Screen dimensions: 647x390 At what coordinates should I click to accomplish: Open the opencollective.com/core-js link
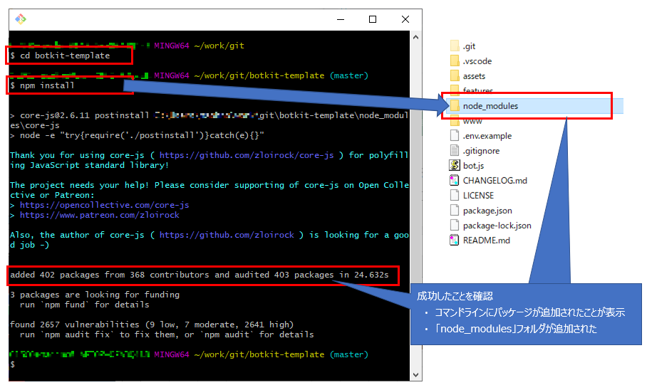105,205
